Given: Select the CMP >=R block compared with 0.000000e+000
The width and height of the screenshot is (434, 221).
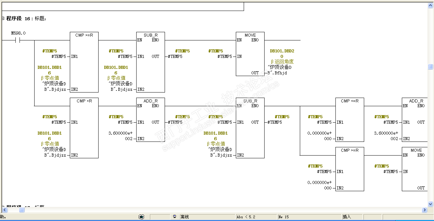Looking at the screenshot, I should [x=350, y=169].
